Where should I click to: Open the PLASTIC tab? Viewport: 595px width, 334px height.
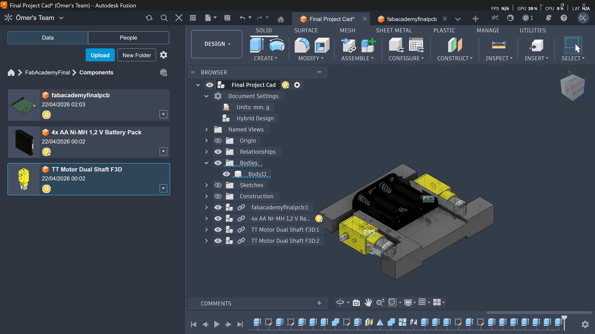click(x=444, y=30)
